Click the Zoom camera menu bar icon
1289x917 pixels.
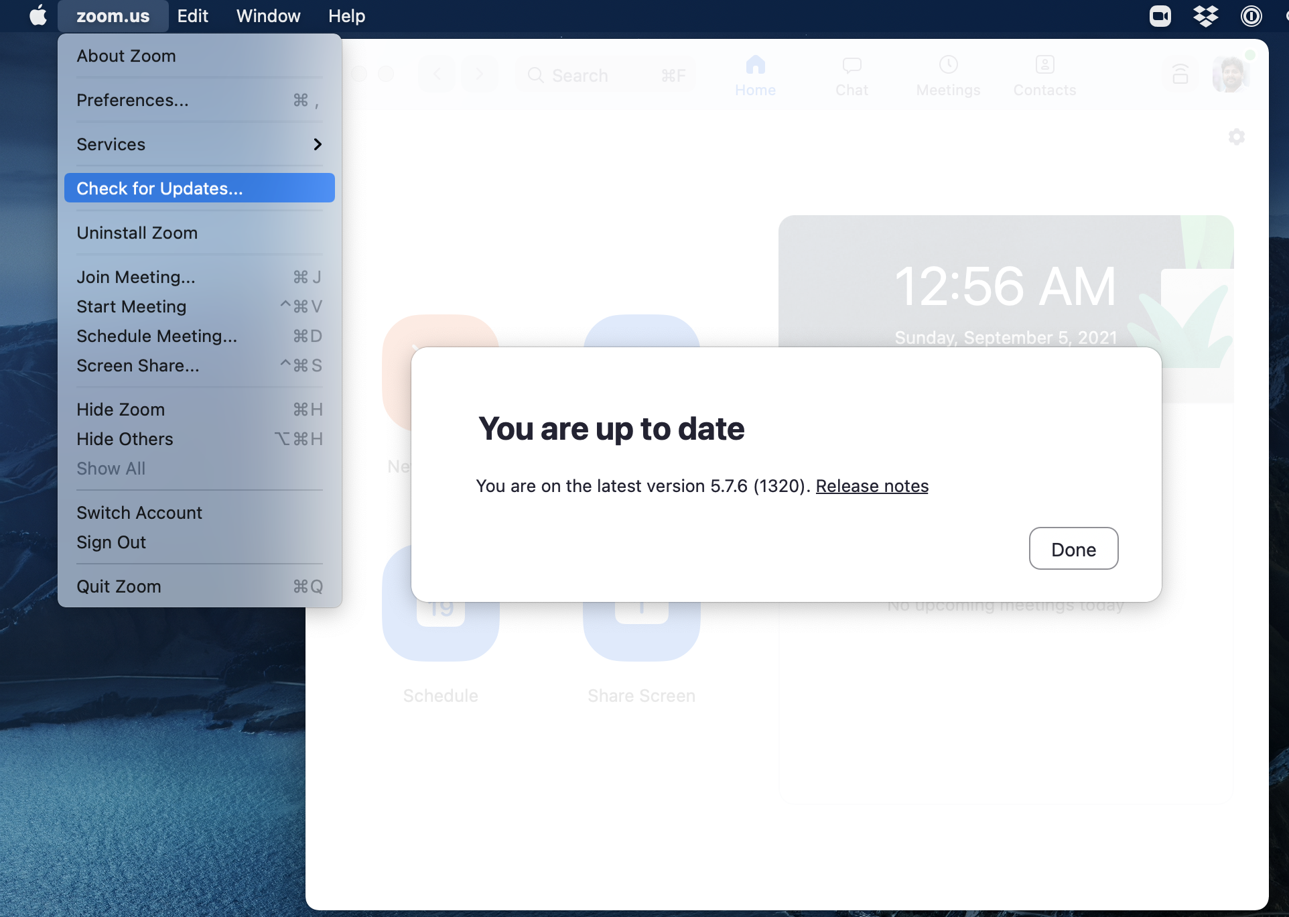1160,16
